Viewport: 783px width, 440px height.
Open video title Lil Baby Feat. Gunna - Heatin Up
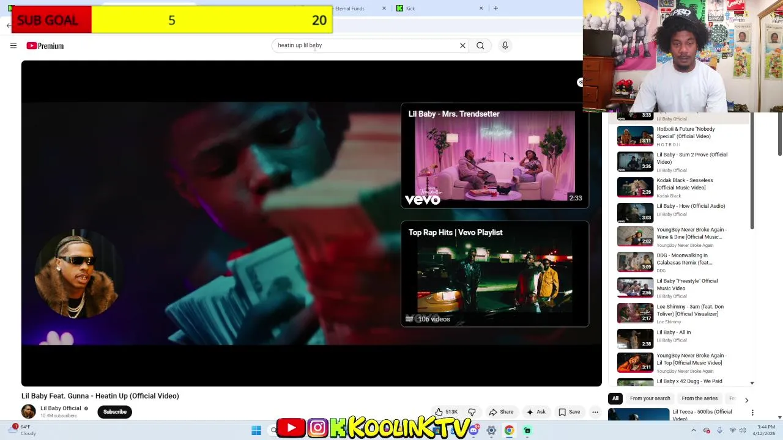tap(100, 396)
